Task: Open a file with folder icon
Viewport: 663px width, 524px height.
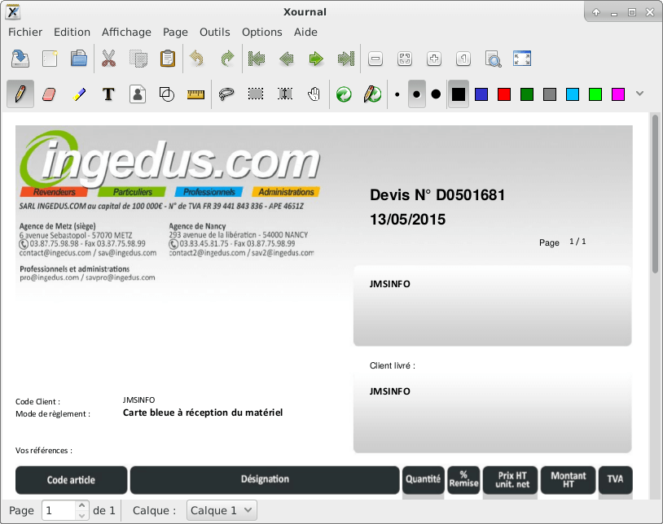Action: tap(79, 59)
